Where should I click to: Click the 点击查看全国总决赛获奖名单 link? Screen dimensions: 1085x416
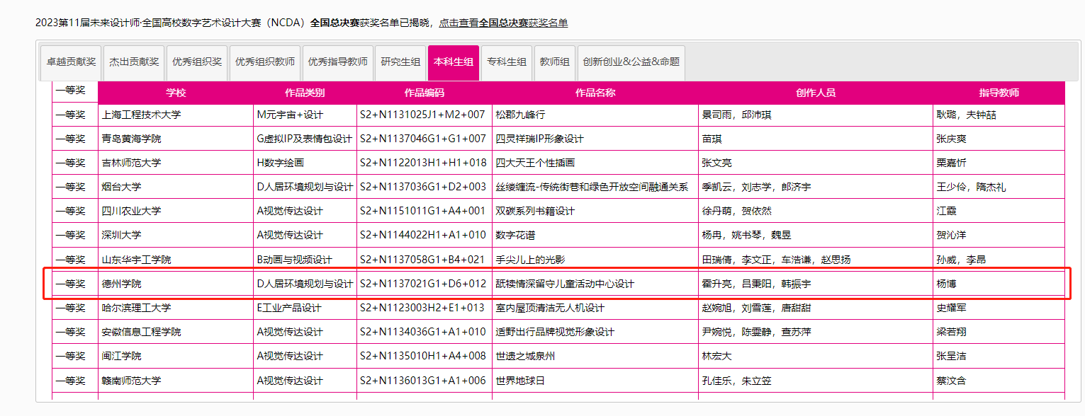click(503, 23)
